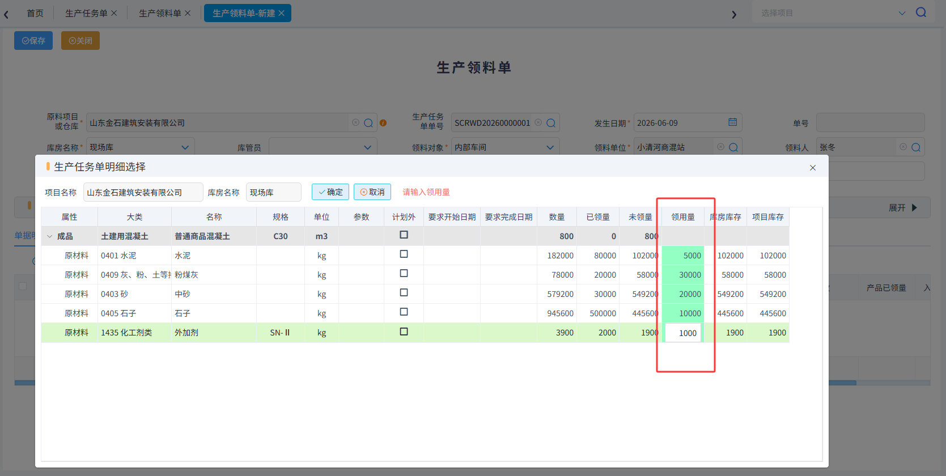Click the 保存 button

tap(33, 41)
